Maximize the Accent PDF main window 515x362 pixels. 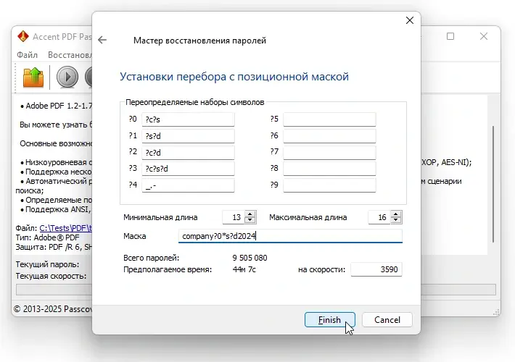coord(450,36)
